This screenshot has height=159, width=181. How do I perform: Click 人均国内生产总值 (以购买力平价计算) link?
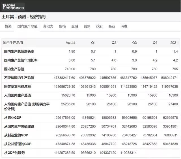click(27, 107)
